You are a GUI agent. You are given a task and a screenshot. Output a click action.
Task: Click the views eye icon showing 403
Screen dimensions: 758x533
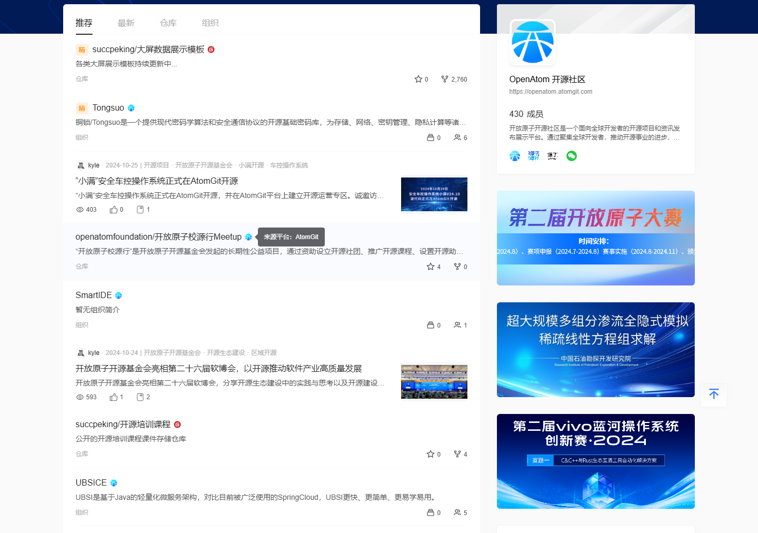(80, 210)
